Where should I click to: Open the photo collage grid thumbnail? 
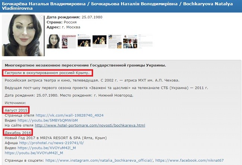tap(130, 42)
